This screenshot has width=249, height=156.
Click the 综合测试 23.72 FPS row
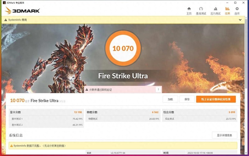point(200,119)
